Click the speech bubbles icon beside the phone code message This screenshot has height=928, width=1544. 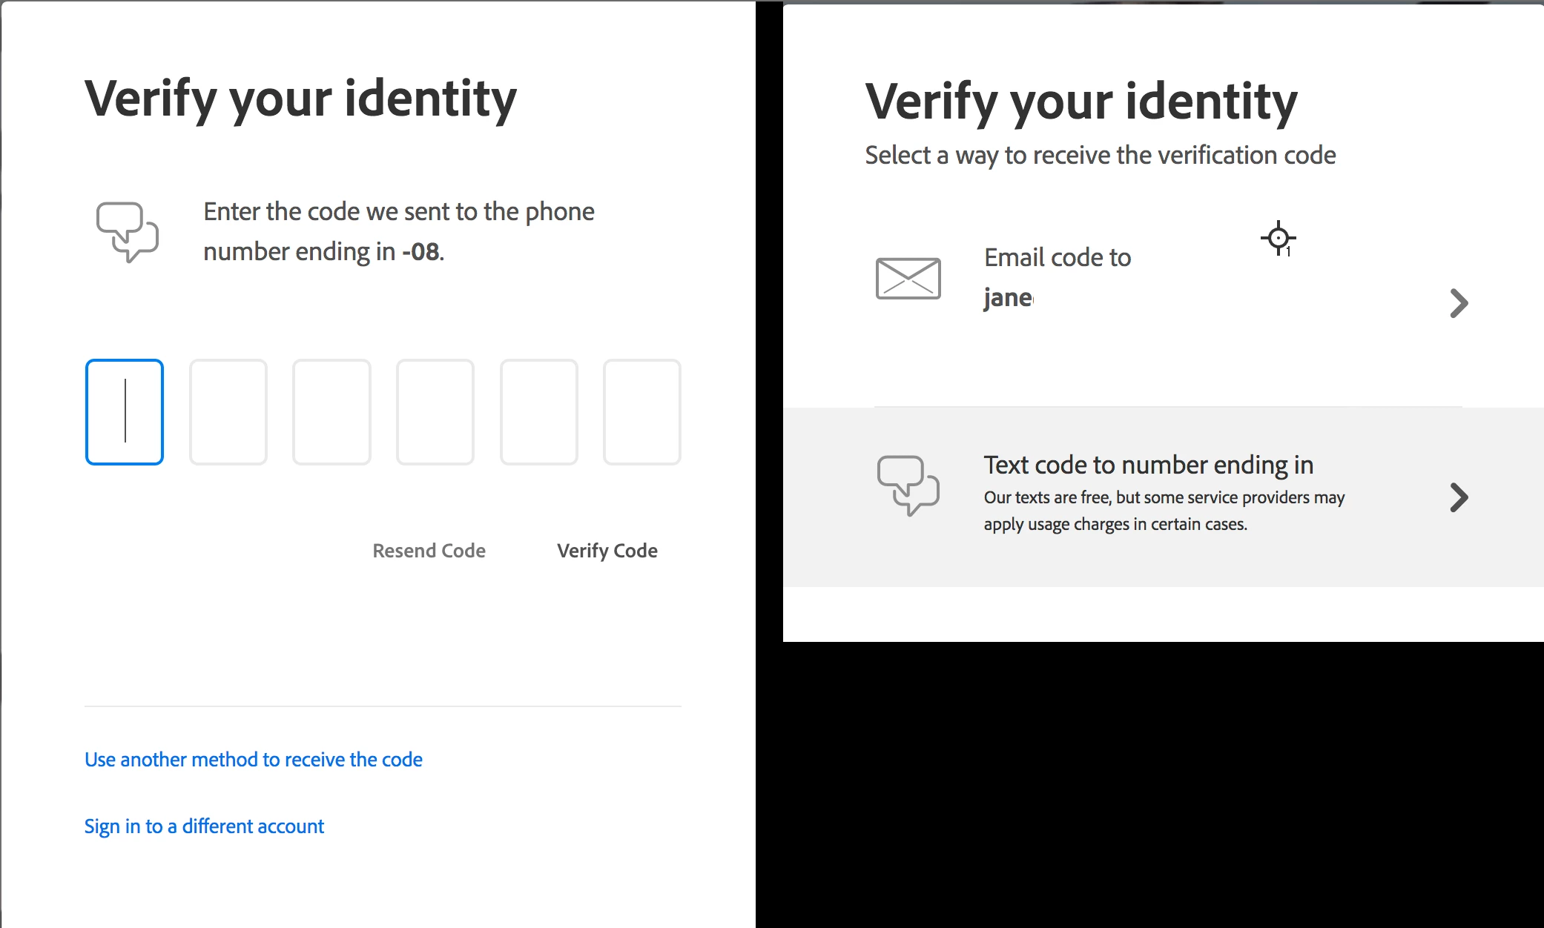pyautogui.click(x=128, y=232)
